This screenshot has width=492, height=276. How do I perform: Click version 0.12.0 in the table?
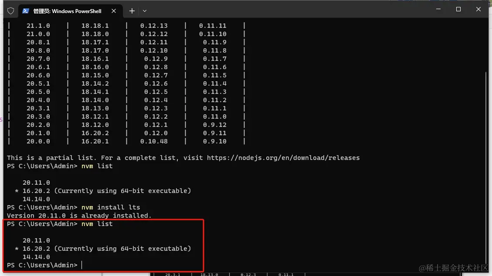156,133
